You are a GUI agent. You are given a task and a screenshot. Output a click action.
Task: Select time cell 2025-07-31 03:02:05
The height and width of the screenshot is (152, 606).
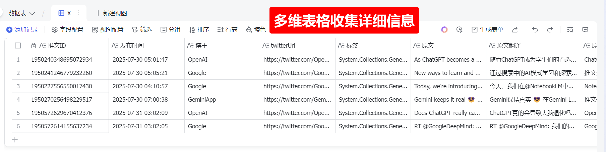coord(147,126)
